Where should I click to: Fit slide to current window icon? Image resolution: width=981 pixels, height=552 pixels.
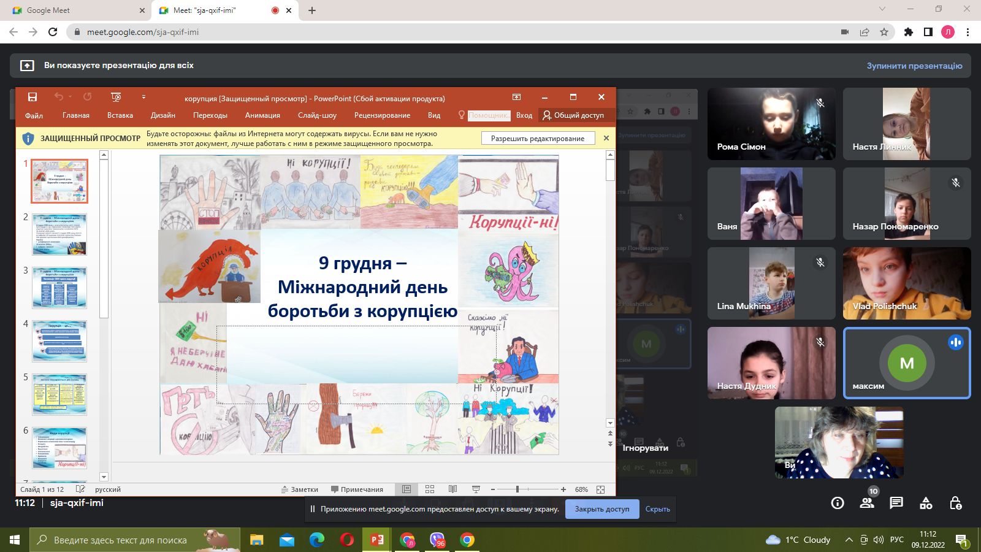click(x=600, y=489)
